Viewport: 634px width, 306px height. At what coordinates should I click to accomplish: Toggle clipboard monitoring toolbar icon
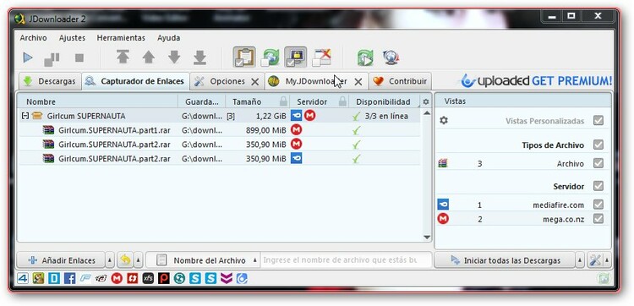(x=244, y=57)
